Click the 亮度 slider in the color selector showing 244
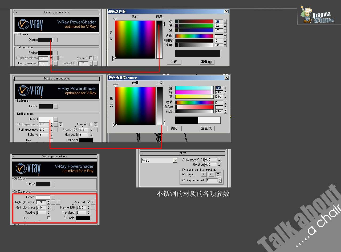Screen dimensions: 341x252 pos(194,111)
